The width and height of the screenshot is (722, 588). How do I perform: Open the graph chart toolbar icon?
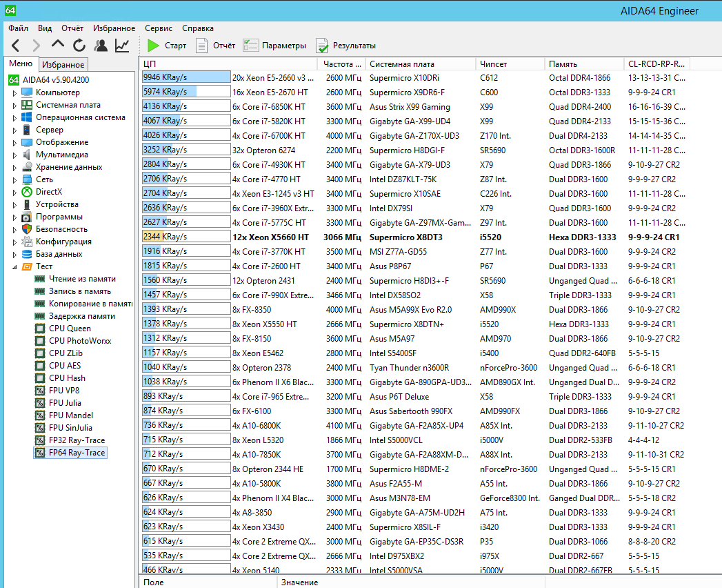[122, 45]
